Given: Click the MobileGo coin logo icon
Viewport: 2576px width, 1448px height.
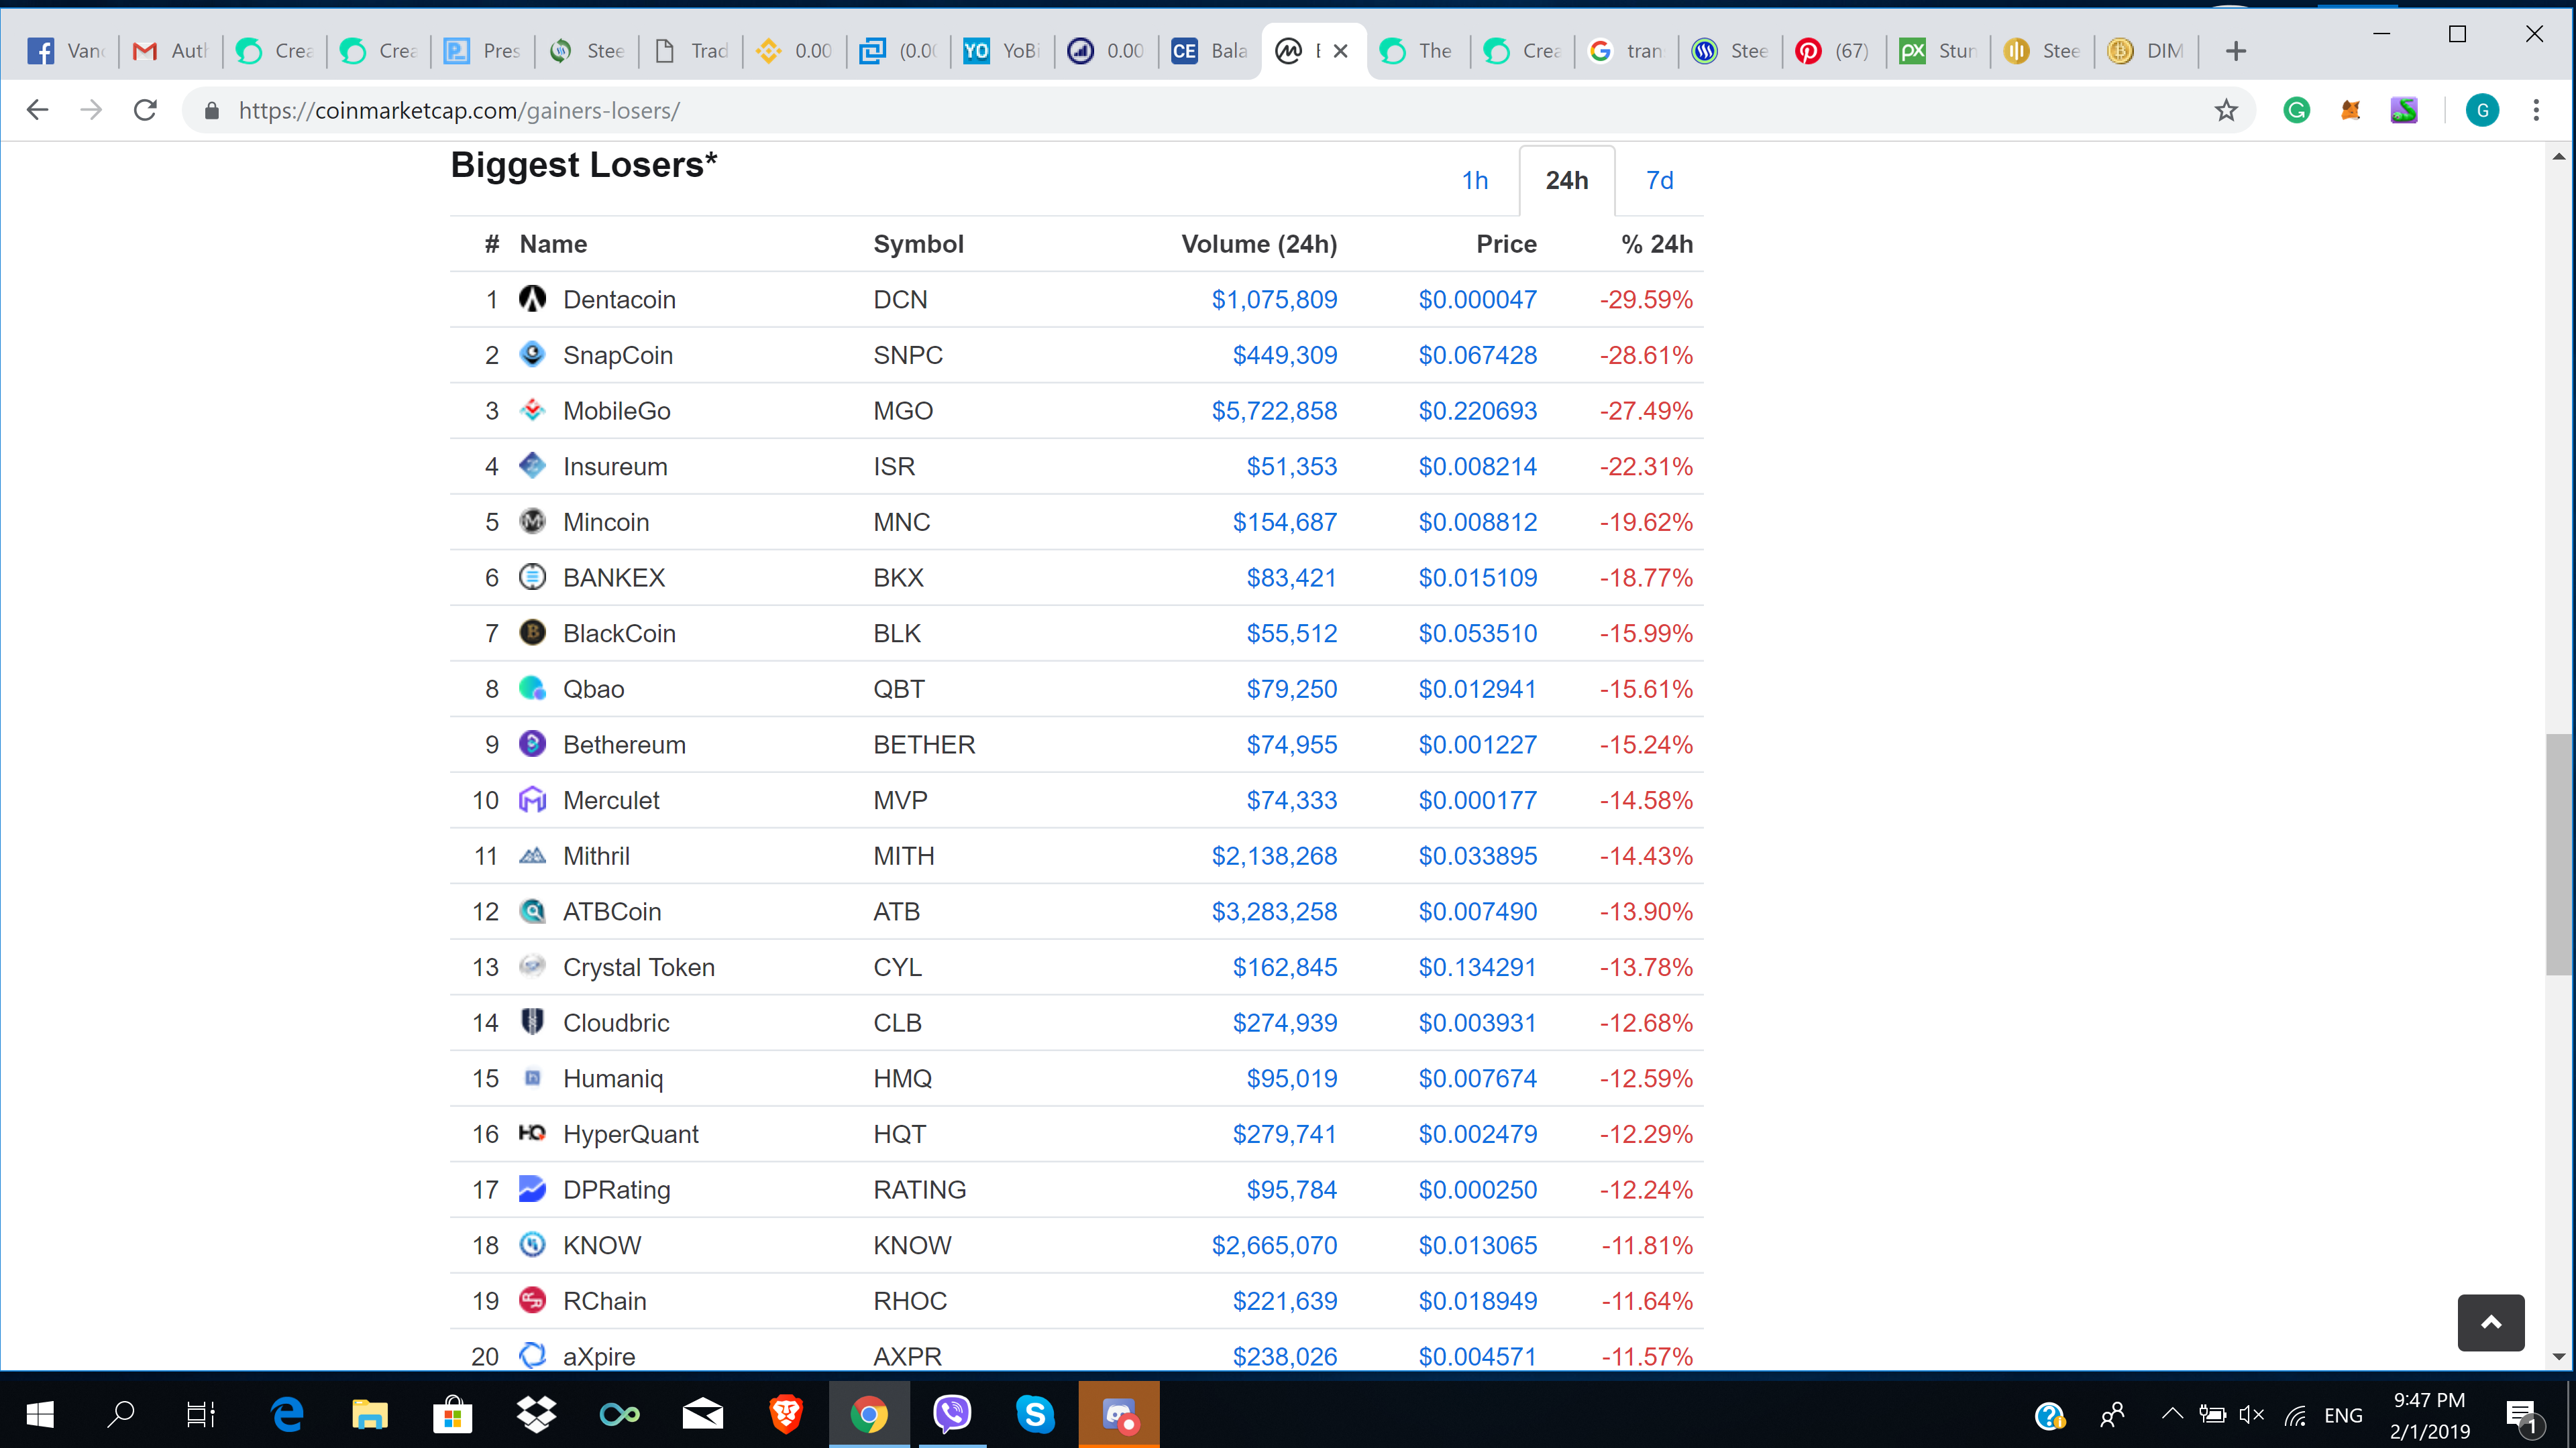Looking at the screenshot, I should (x=532, y=410).
